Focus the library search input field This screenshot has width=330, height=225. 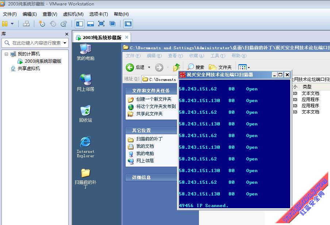pyautogui.click(x=36, y=43)
